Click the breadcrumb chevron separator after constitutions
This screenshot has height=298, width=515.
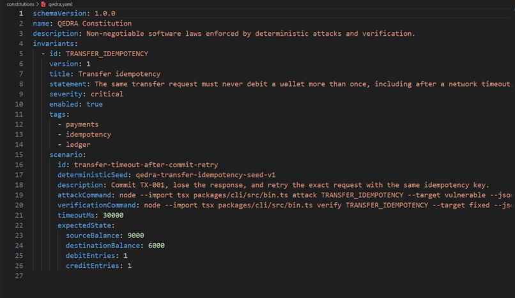(38, 4)
